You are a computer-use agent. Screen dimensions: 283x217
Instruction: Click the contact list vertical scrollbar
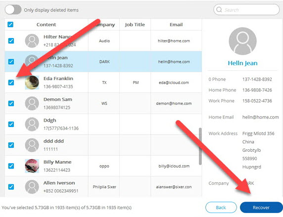click(200, 146)
